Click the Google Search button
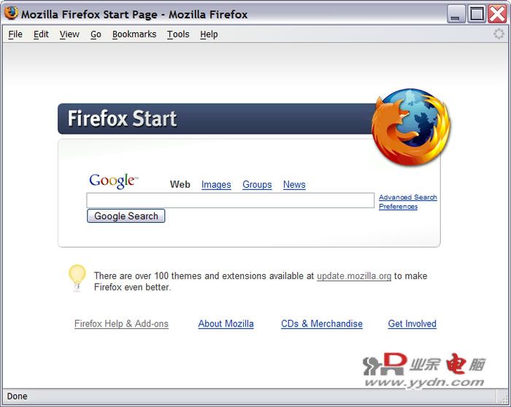Screen dimensions: 511x407 (x=126, y=216)
